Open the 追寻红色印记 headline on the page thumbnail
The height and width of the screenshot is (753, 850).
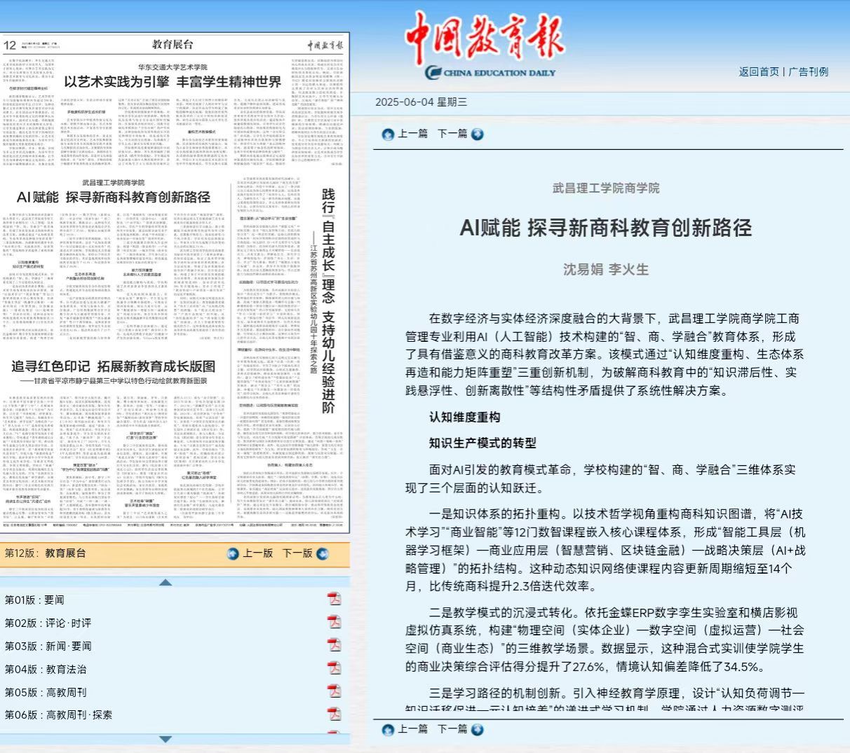(114, 366)
